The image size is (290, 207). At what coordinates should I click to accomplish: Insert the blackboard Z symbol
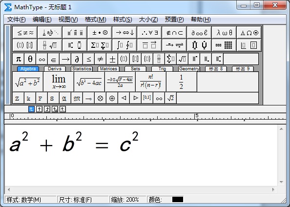click(x=18, y=98)
